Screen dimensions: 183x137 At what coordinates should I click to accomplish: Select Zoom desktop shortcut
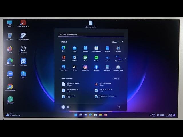(x=10, y=75)
